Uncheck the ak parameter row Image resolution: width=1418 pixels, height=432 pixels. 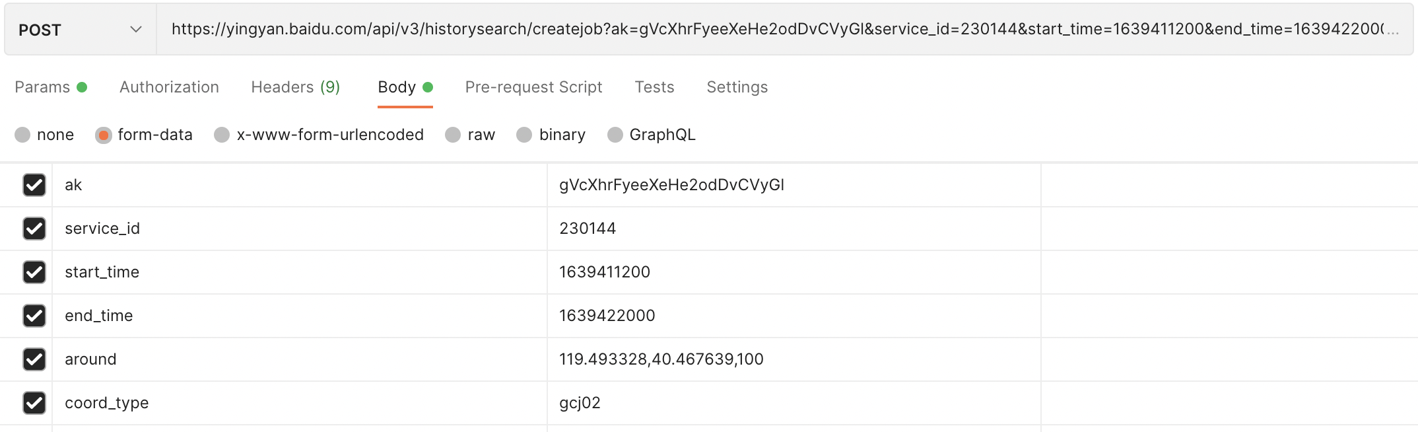[34, 185]
